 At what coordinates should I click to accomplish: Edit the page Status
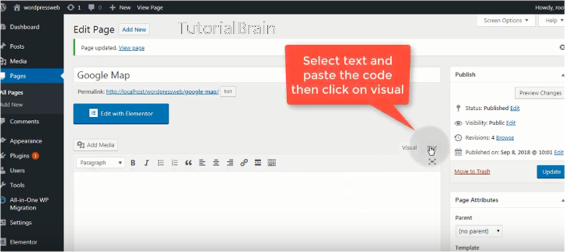pyautogui.click(x=515, y=108)
